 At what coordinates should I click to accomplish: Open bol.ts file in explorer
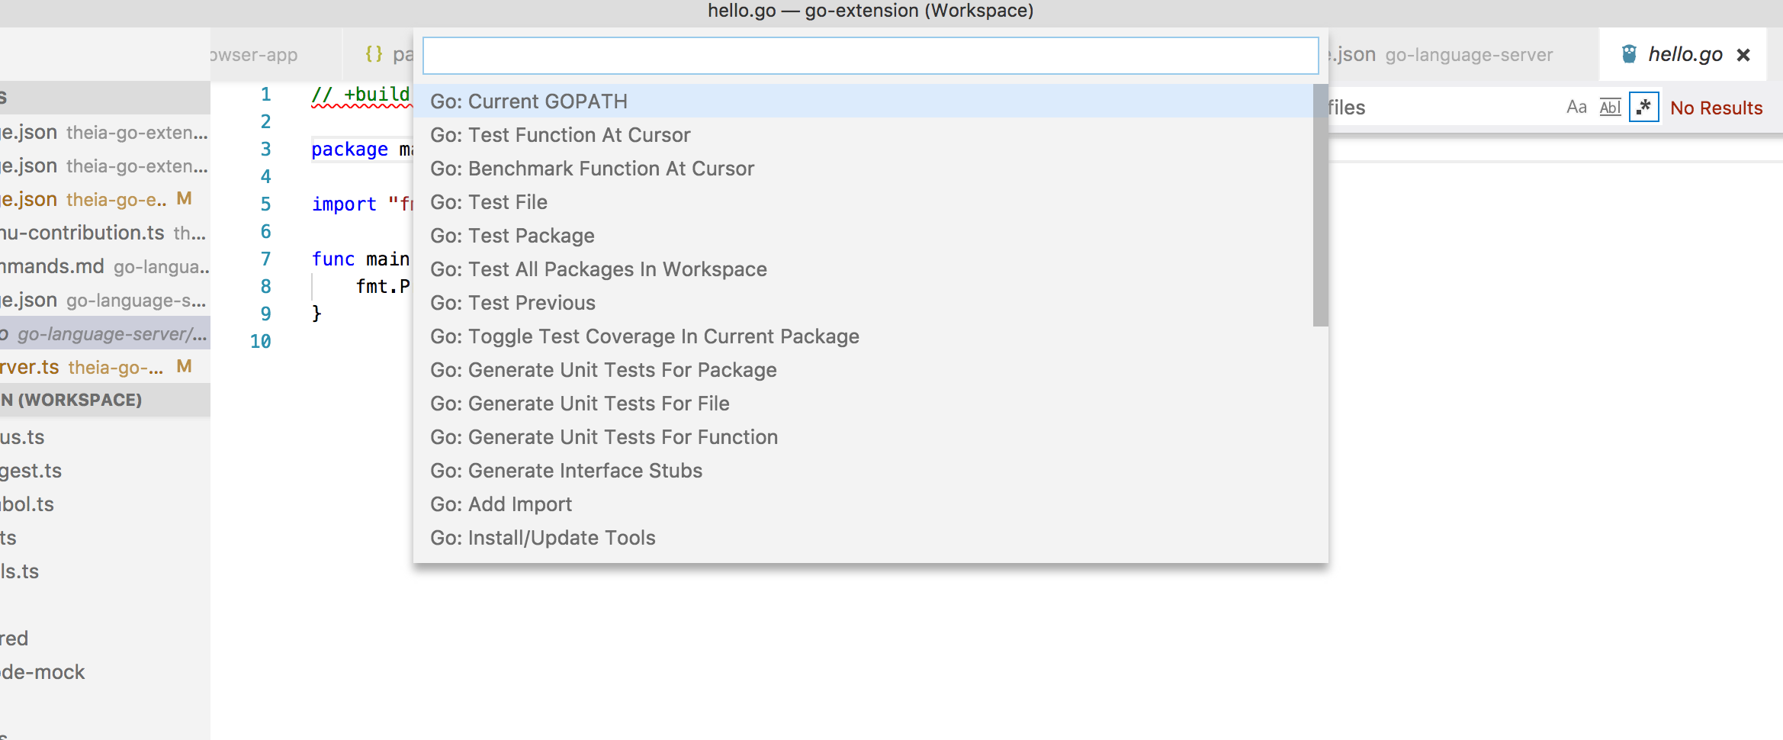point(105,504)
